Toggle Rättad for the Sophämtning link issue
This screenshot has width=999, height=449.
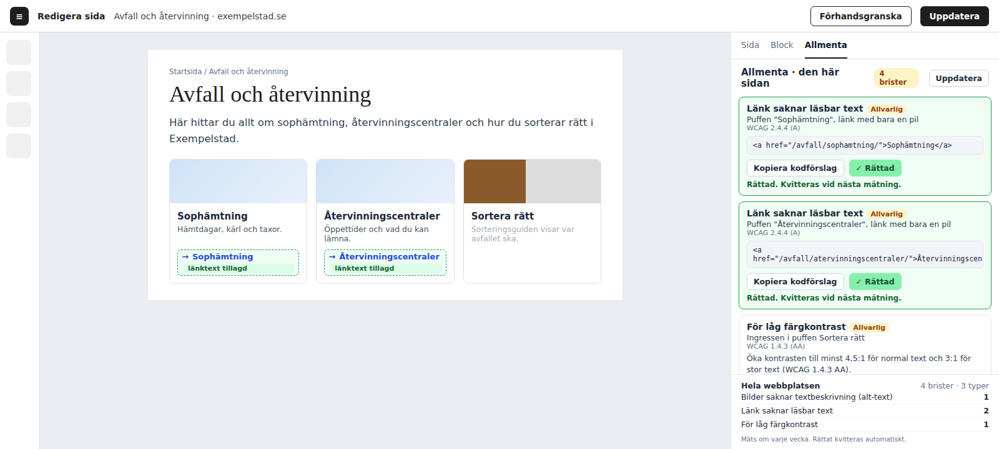pyautogui.click(x=875, y=168)
